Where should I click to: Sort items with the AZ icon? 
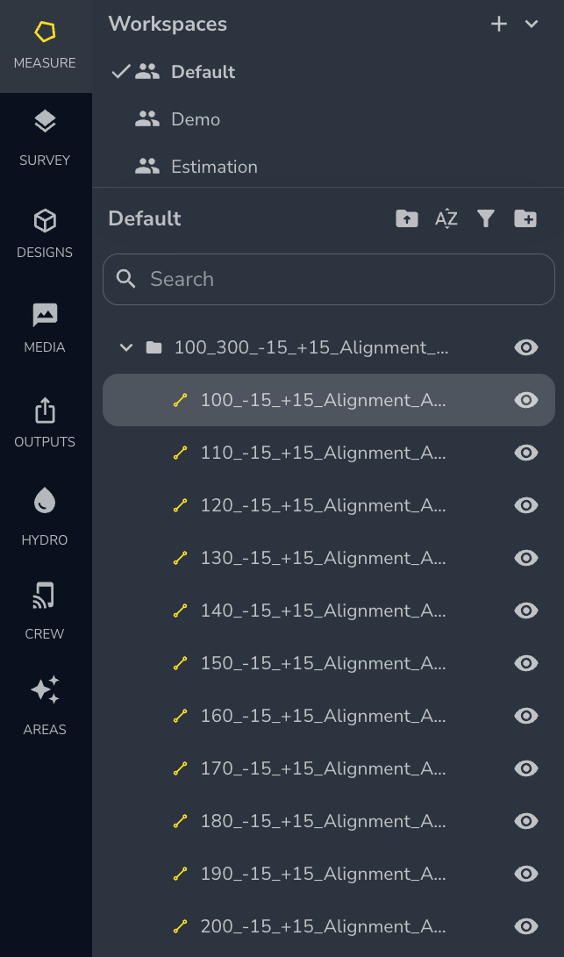(446, 218)
